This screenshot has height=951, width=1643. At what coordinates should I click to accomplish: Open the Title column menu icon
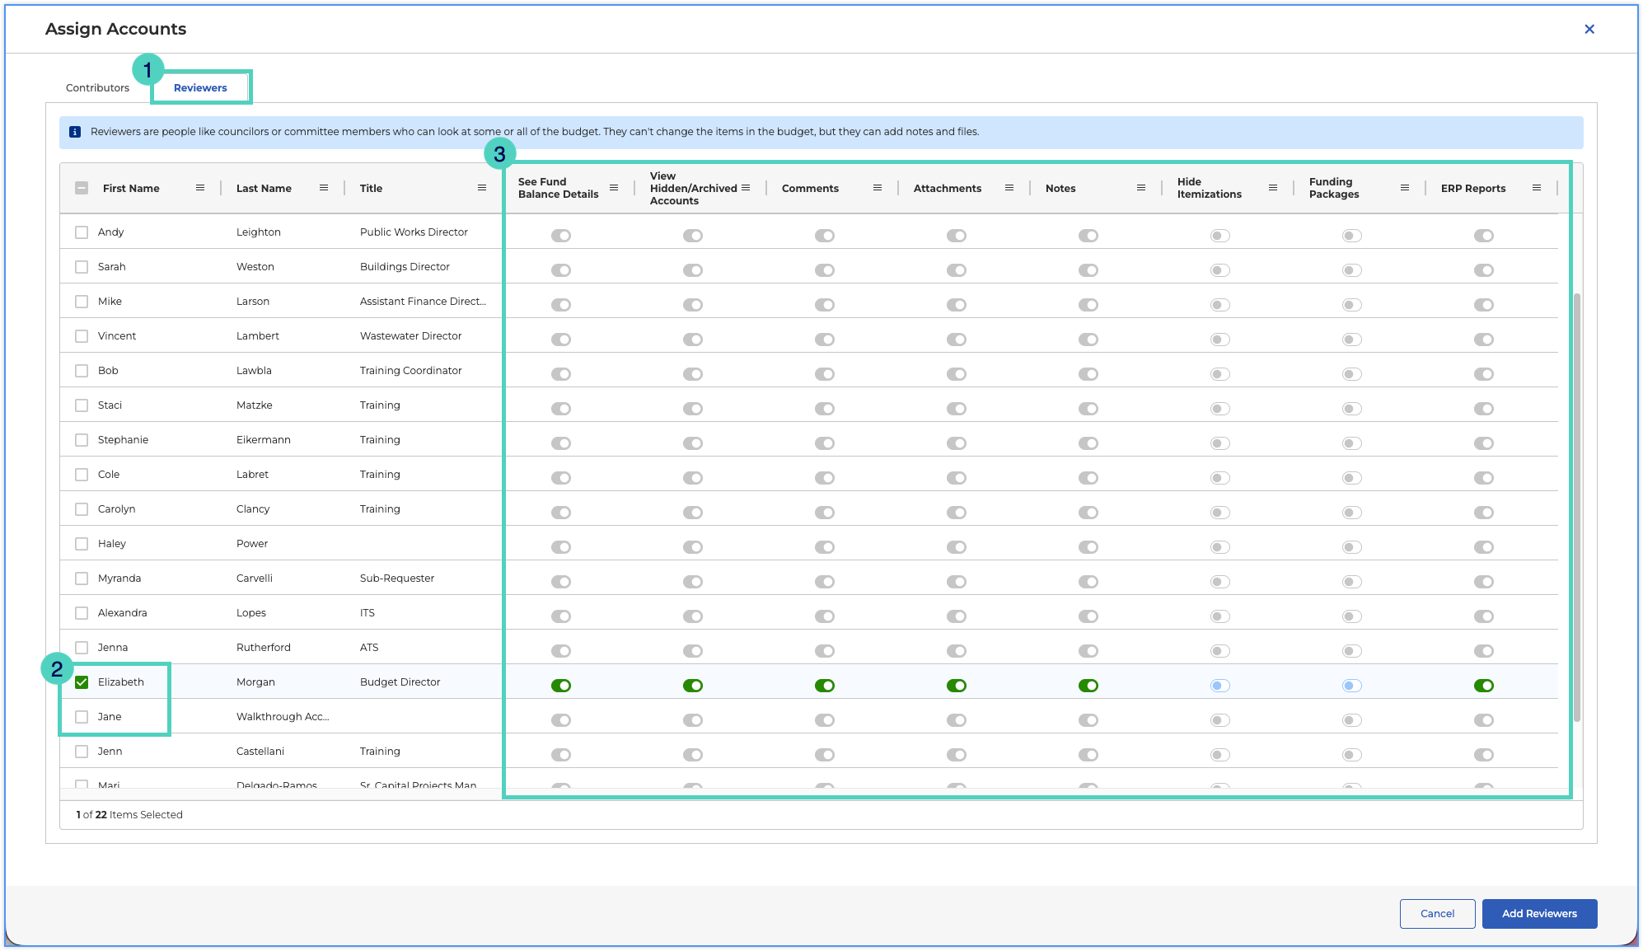coord(482,188)
